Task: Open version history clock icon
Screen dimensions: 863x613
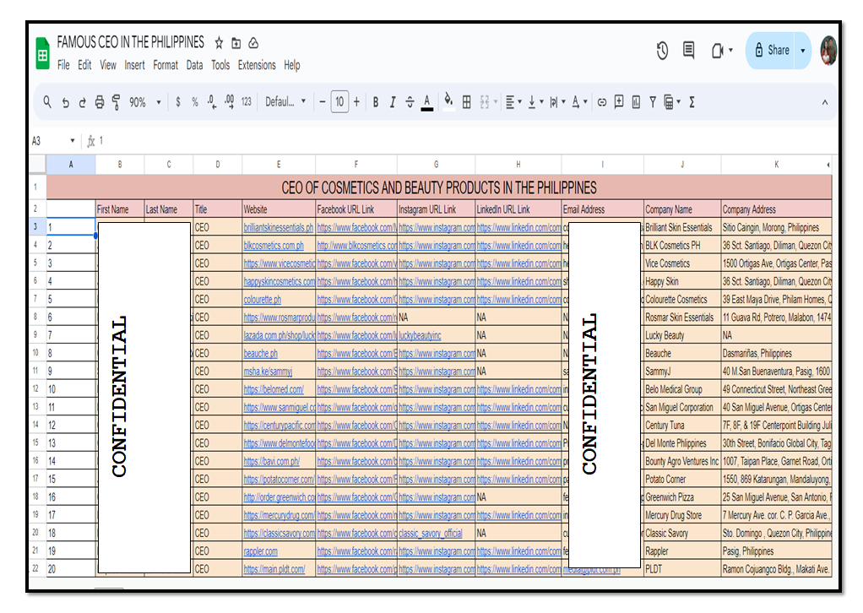Action: 662,51
